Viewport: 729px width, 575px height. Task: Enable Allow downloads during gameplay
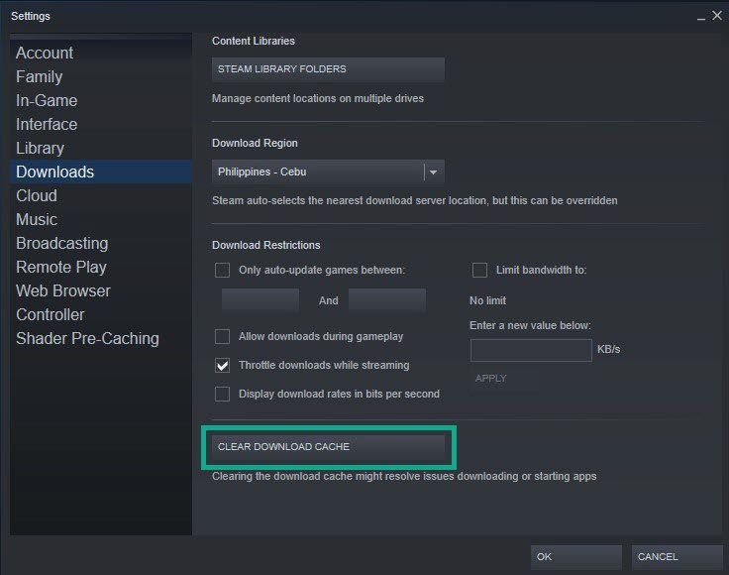tap(222, 336)
